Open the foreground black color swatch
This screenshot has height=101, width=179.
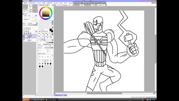(x=51, y=30)
